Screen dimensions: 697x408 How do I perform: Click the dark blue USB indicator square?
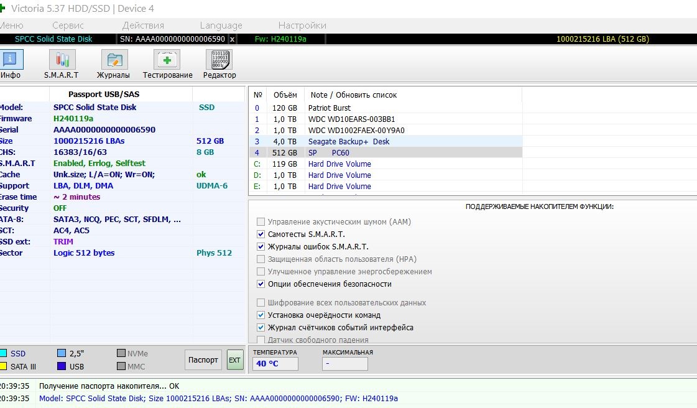point(62,366)
